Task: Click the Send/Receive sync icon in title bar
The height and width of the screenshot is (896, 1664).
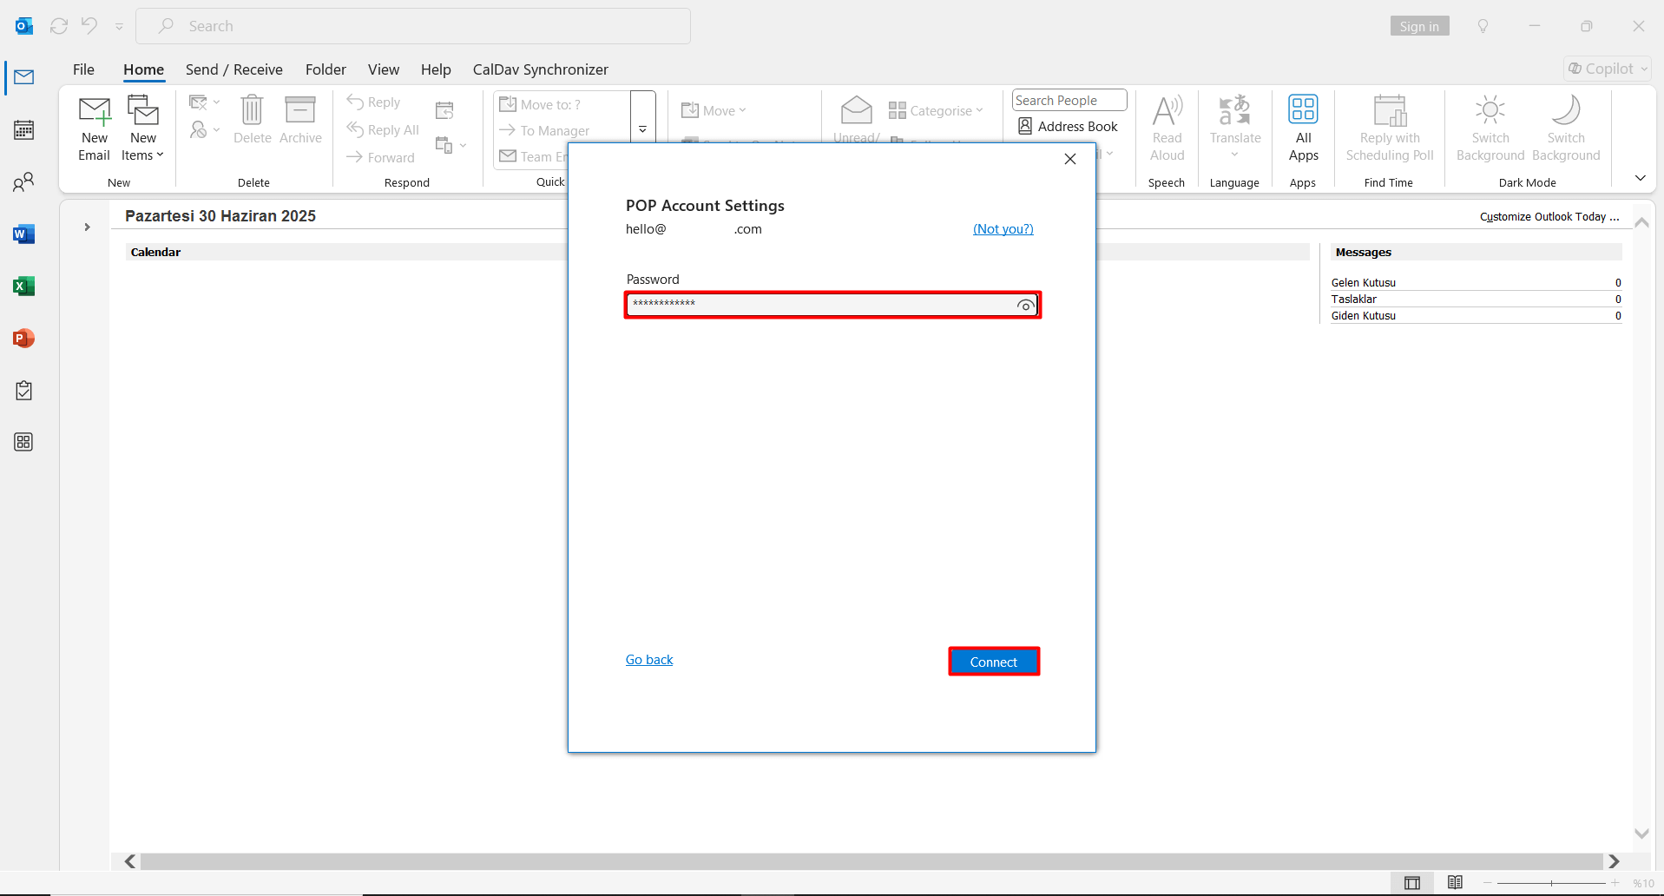Action: (x=59, y=26)
